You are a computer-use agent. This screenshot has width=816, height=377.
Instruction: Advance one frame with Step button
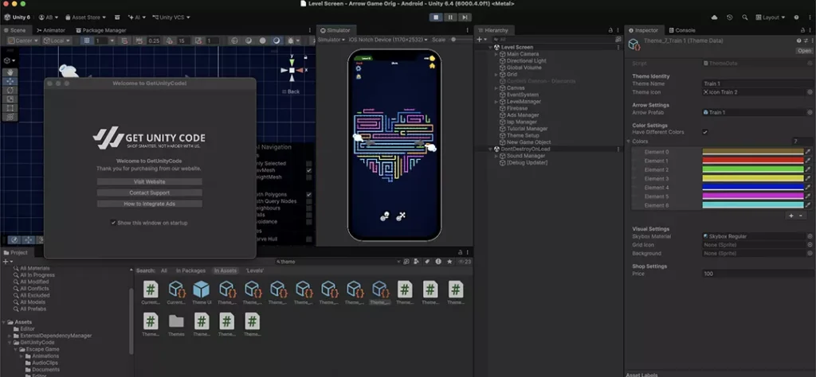[465, 17]
